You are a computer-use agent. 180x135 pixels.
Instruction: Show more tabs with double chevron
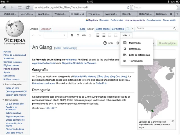pyautogui.click(x=171, y=14)
